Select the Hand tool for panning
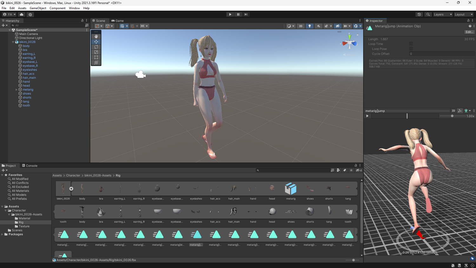 pyautogui.click(x=96, y=36)
